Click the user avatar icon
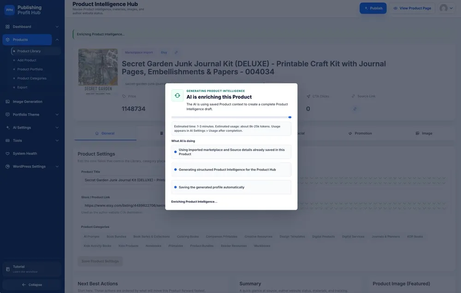The height and width of the screenshot is (293, 461). [443, 8]
